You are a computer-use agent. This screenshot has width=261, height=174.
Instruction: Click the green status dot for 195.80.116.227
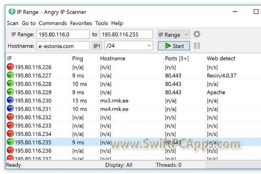coord(10,75)
